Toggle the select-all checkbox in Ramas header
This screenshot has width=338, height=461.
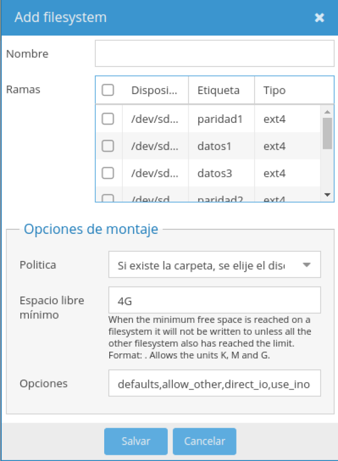(108, 90)
